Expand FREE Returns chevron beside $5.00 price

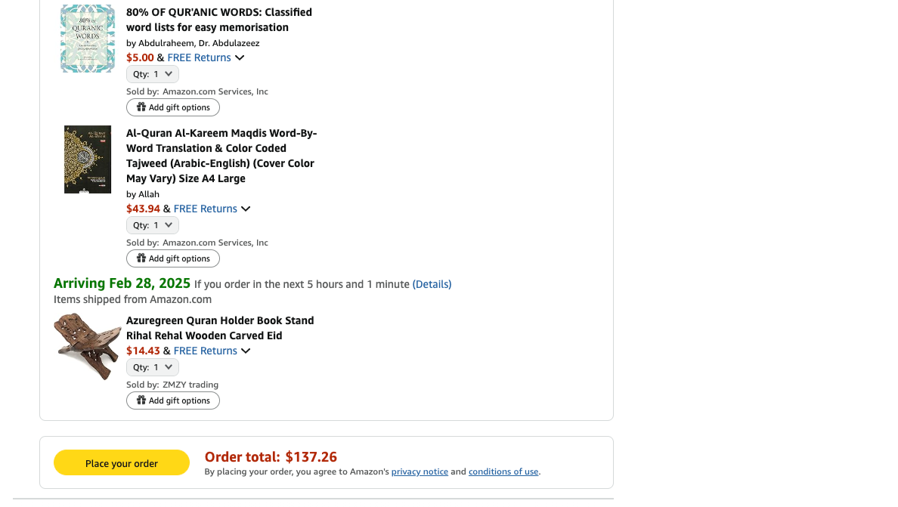click(240, 58)
